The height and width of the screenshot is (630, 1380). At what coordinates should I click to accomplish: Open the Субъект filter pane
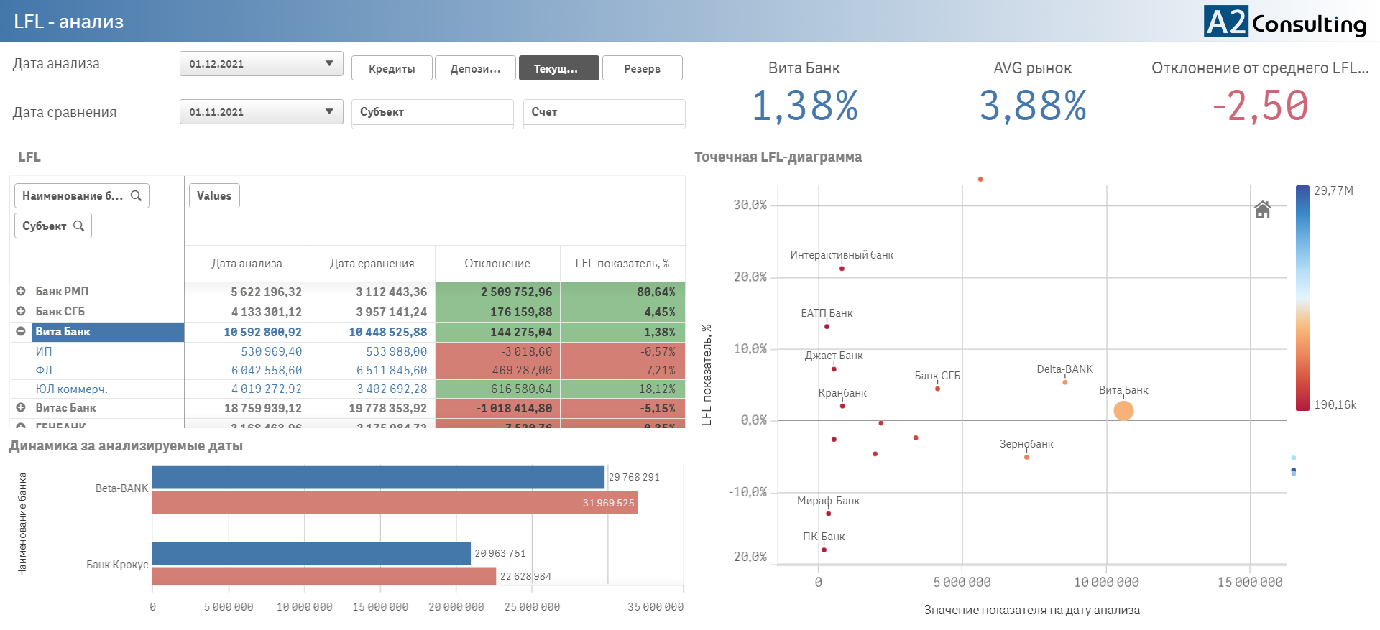click(x=432, y=113)
